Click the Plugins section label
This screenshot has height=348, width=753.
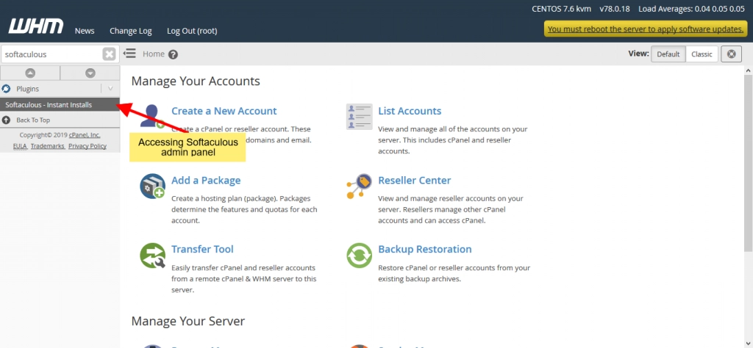tap(27, 89)
